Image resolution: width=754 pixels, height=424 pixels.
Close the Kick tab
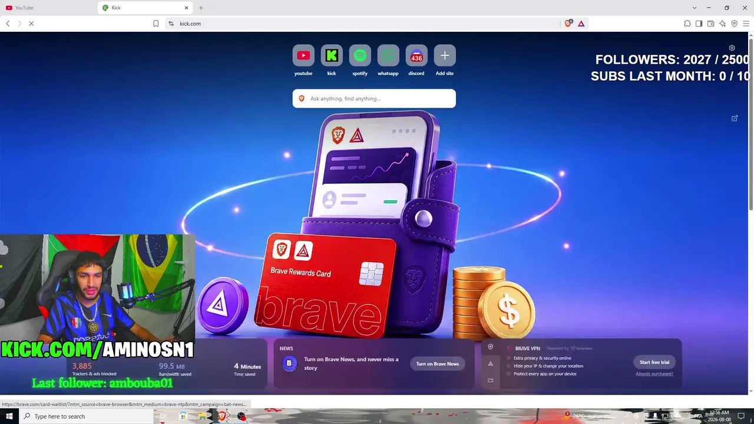pos(187,8)
